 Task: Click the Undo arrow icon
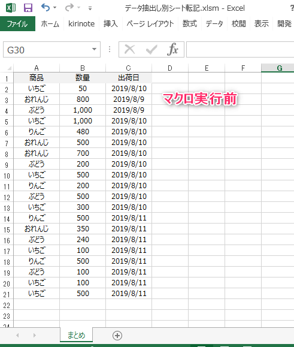pyautogui.click(x=46, y=8)
